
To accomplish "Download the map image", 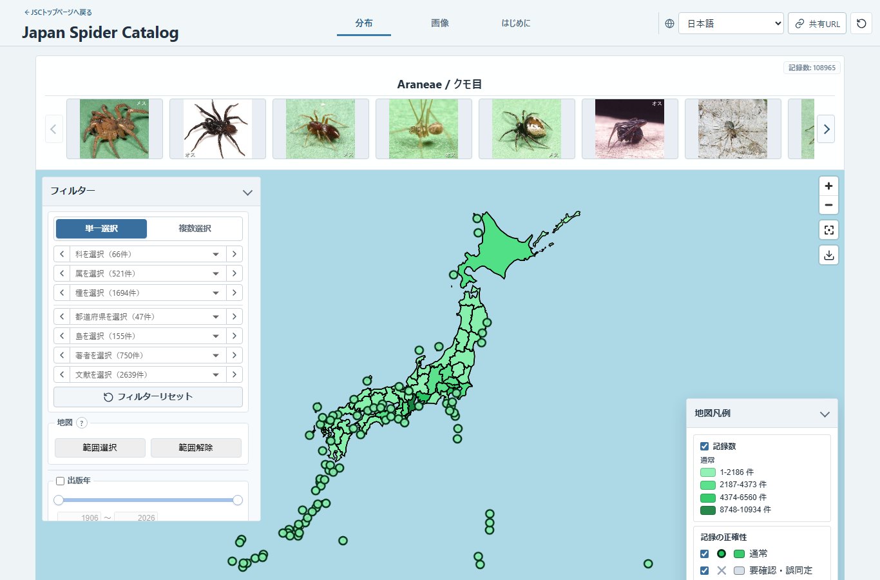I will [x=828, y=255].
